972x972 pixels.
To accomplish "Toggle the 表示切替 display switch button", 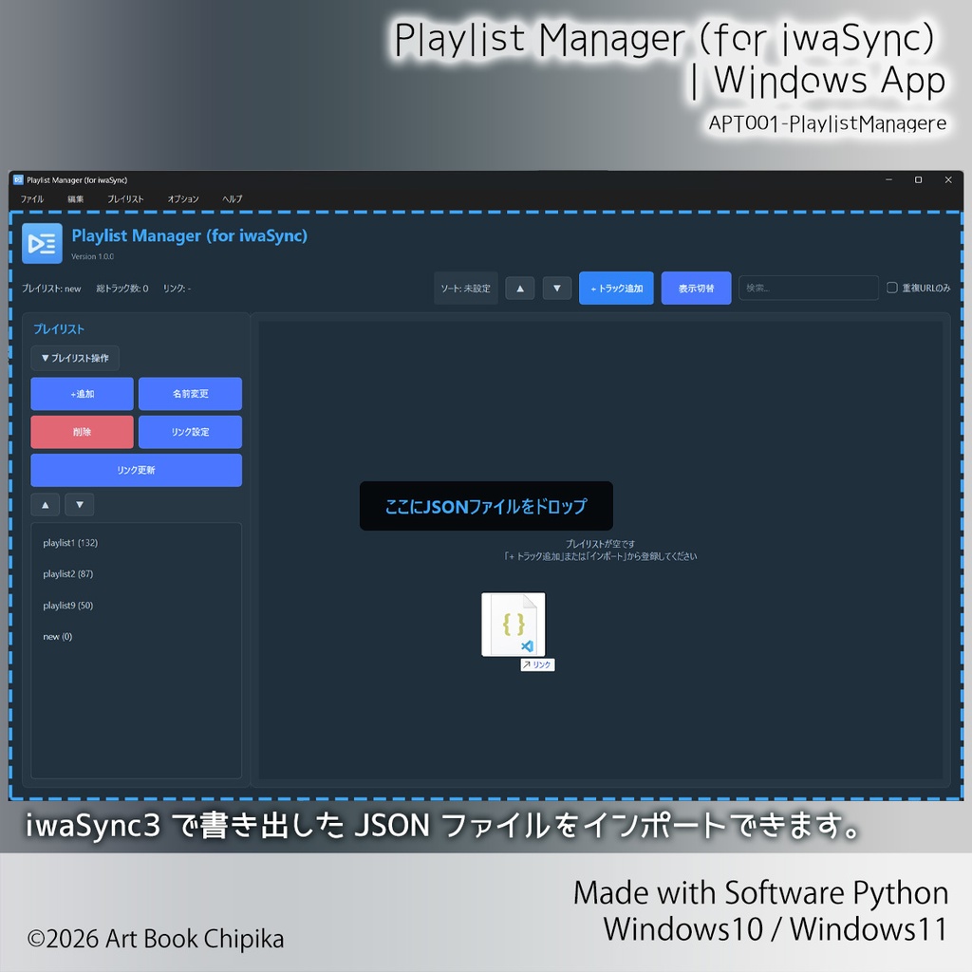I will 696,288.
